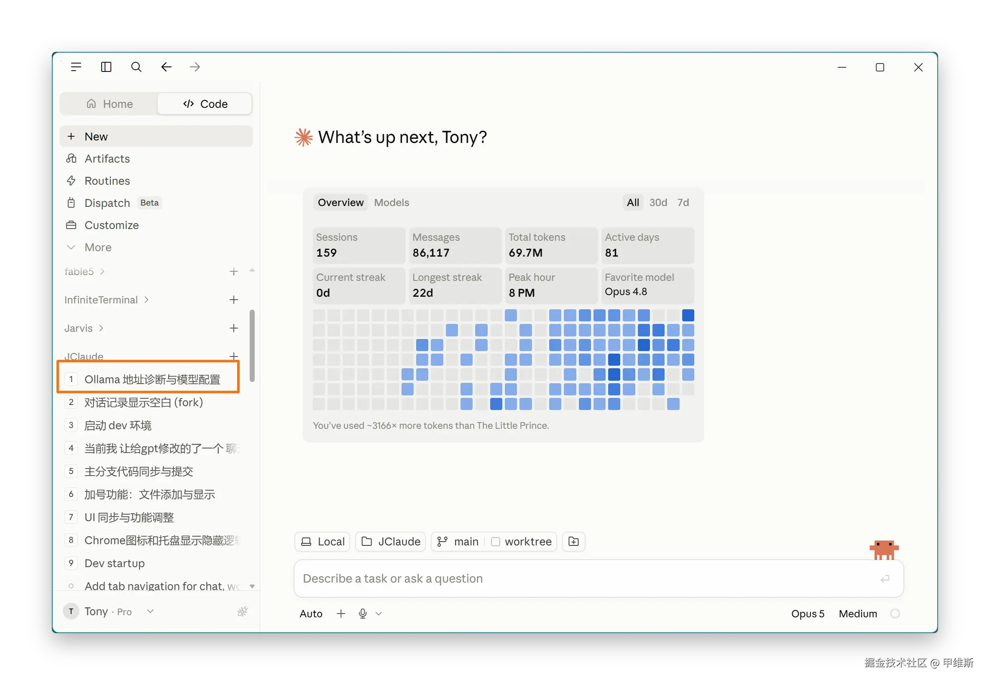This screenshot has height=685, width=990.
Task: Show the 7d usage range
Action: [683, 203]
